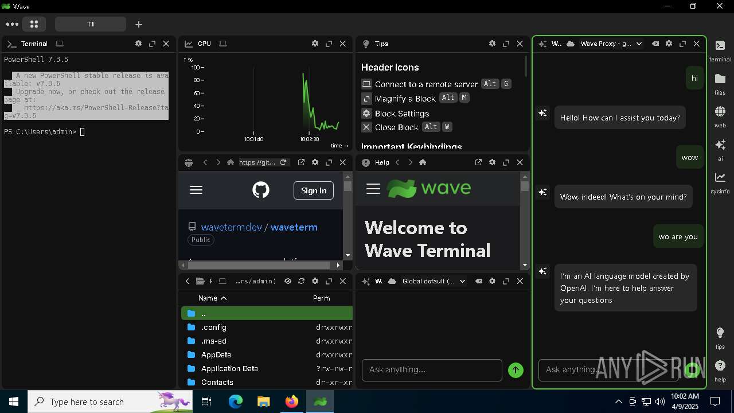Screen dimensions: 734x413
Task: Go to home page in GitHub web block
Action: [x=231, y=162]
